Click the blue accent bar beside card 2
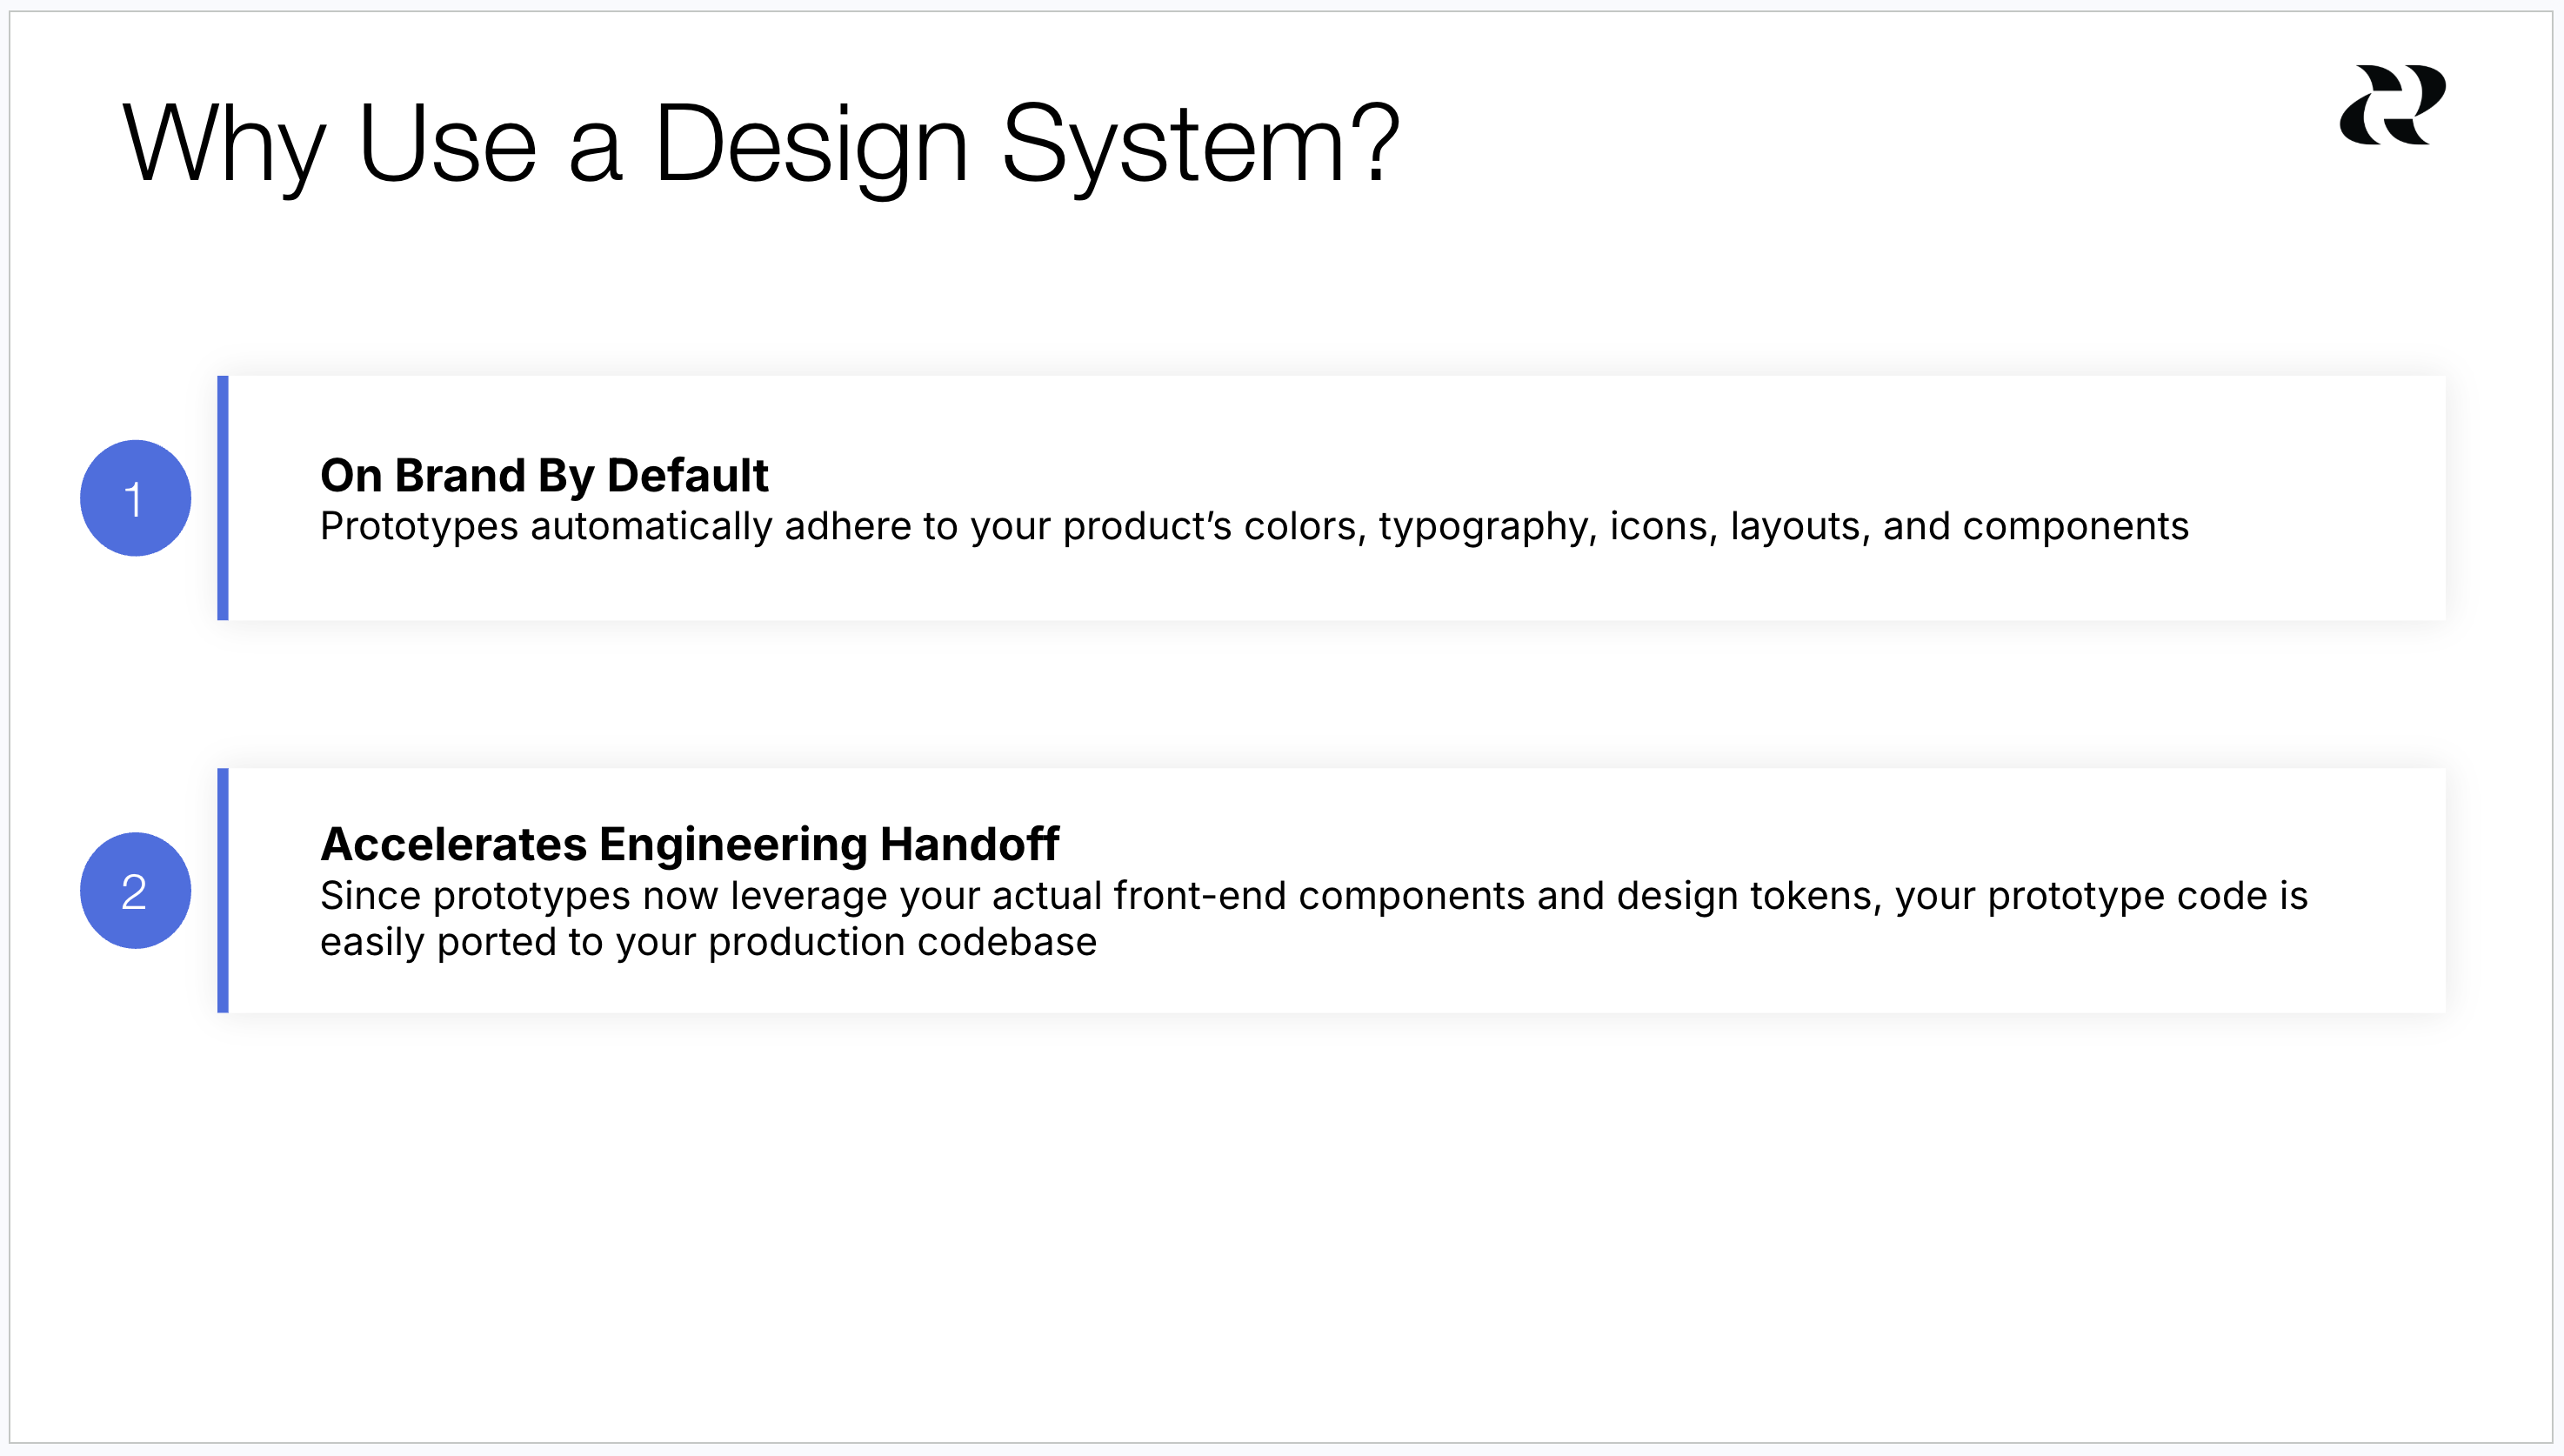The image size is (2564, 1456). (x=223, y=890)
